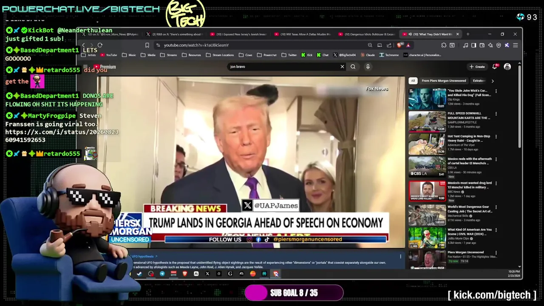The width and height of the screenshot is (544, 306).
Task: Open the X app taskbar icon
Action: pyautogui.click(x=207, y=274)
